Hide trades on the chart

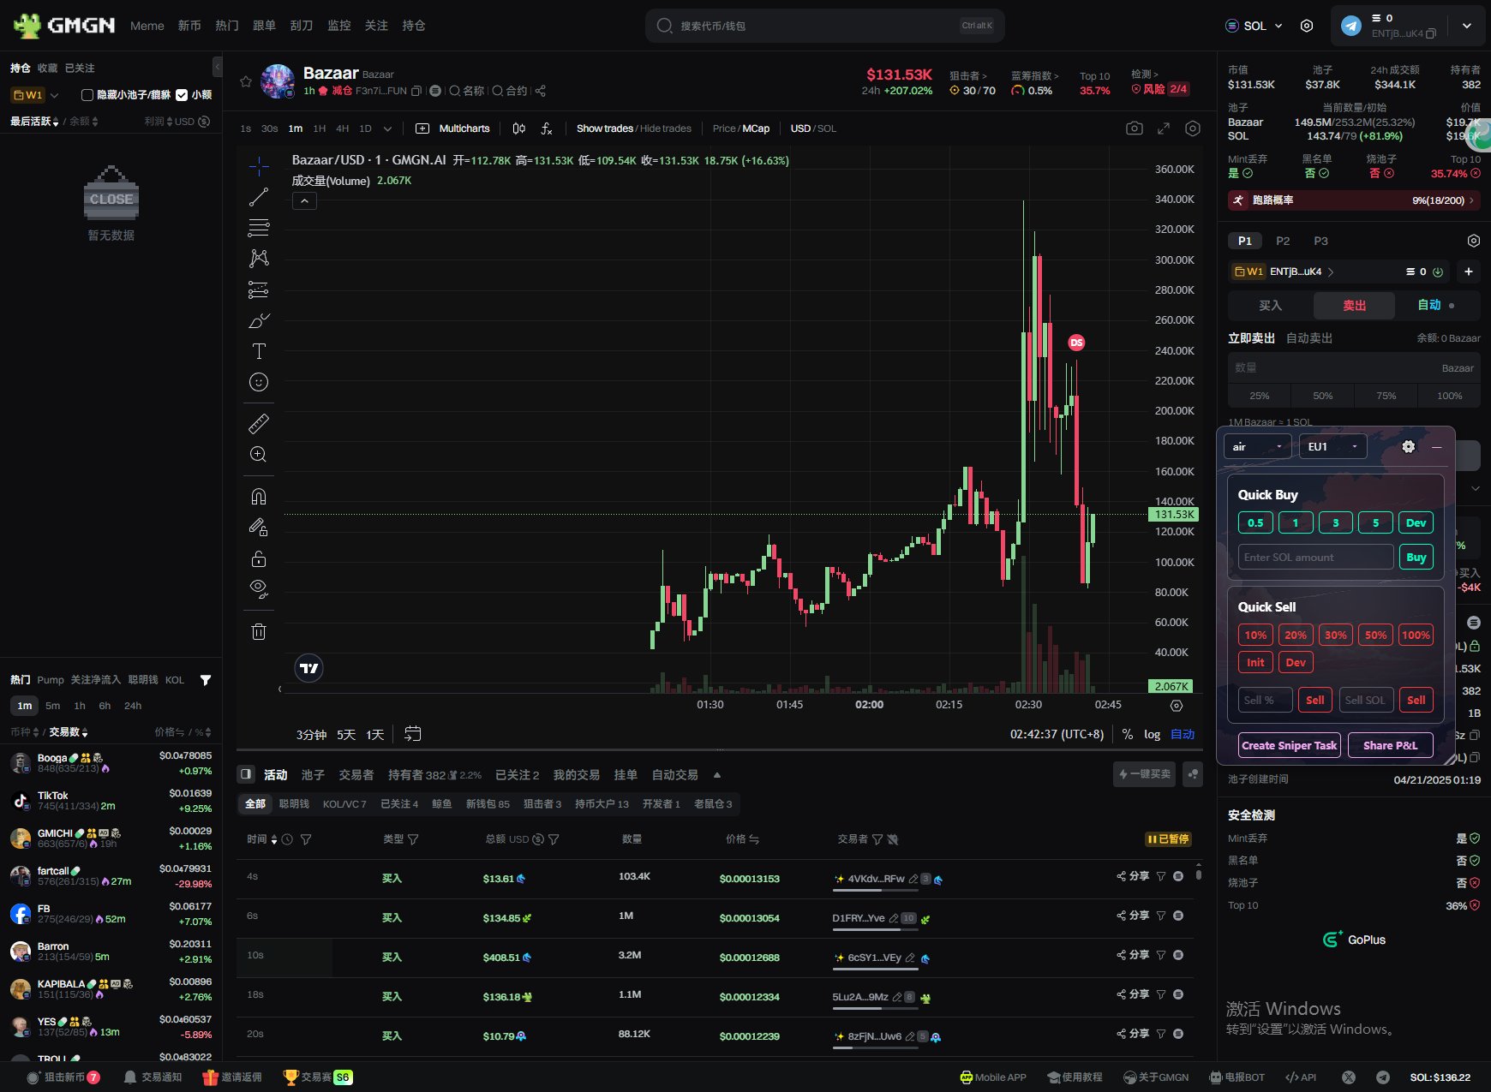tap(666, 128)
